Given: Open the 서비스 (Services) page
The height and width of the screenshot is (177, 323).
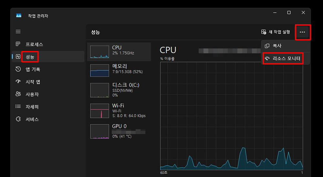Looking at the screenshot, I should click(32, 119).
